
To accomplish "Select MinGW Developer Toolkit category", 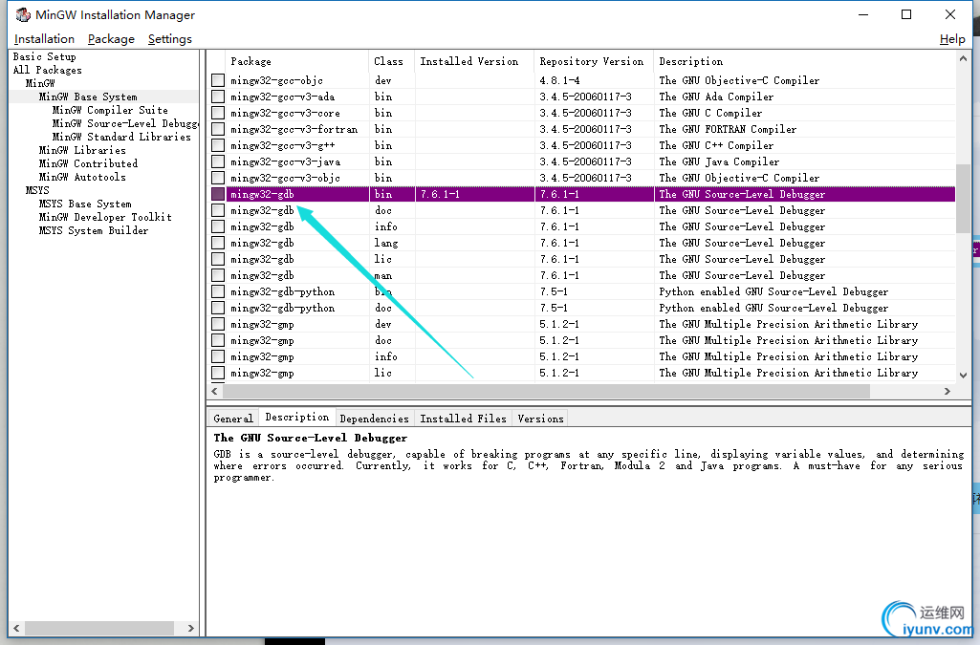I will point(105,217).
